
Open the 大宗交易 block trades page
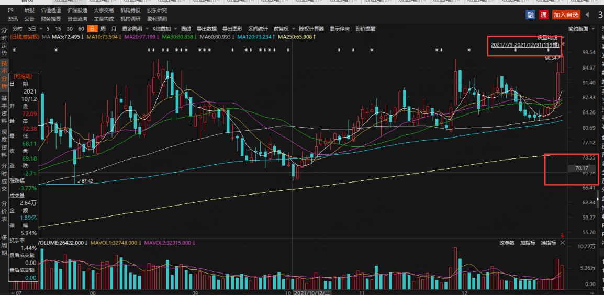[x=104, y=10]
